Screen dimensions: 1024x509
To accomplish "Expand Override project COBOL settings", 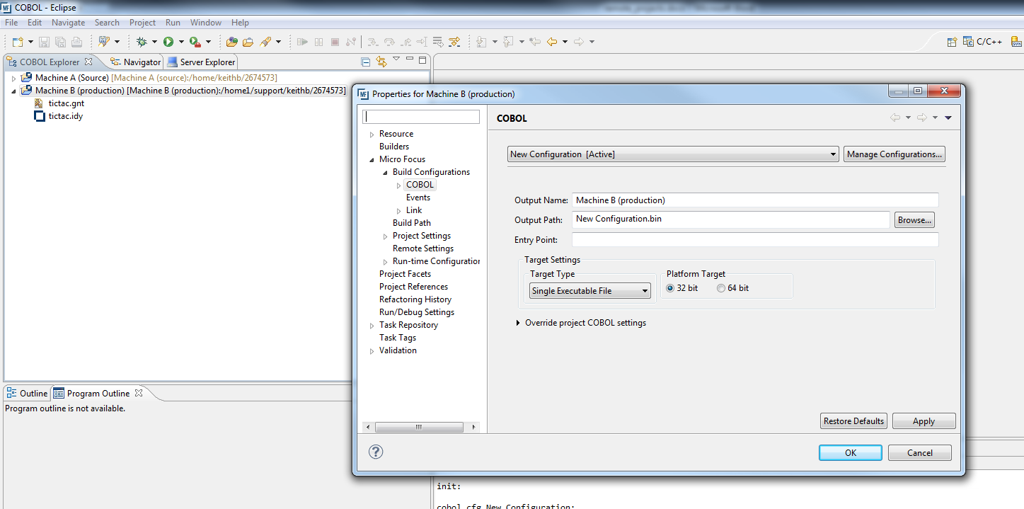I will point(519,323).
